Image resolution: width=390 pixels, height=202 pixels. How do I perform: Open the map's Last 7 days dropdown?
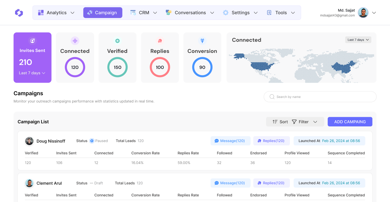coord(358,40)
